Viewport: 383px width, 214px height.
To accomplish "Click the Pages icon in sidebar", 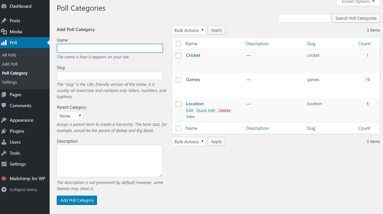I will [x=4, y=95].
